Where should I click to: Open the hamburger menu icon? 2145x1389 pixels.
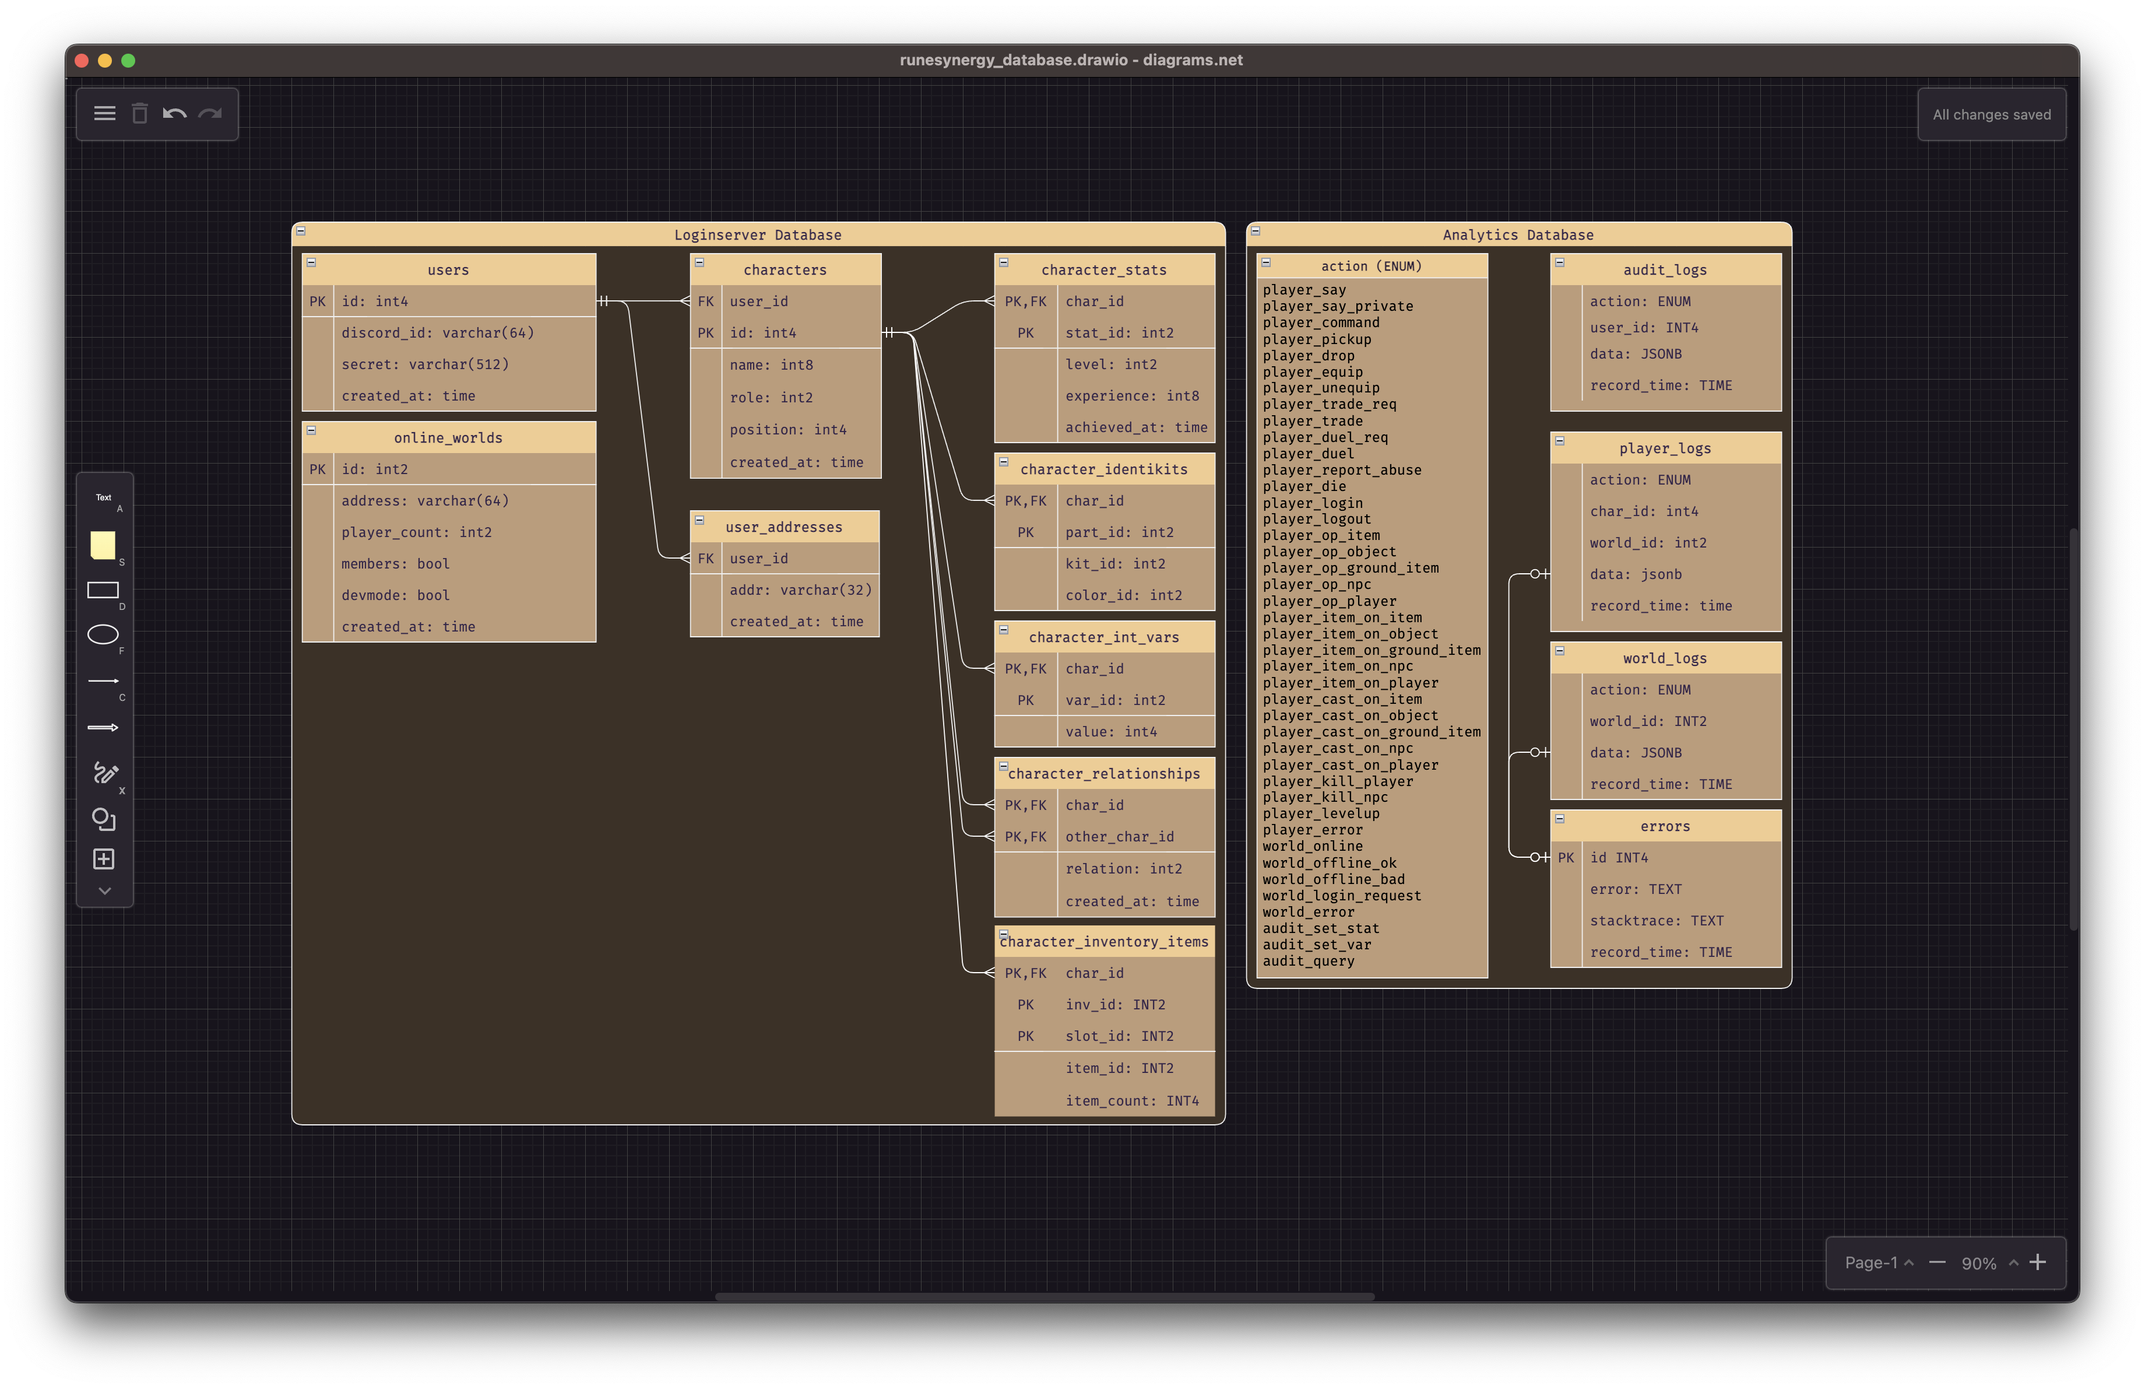(x=104, y=114)
